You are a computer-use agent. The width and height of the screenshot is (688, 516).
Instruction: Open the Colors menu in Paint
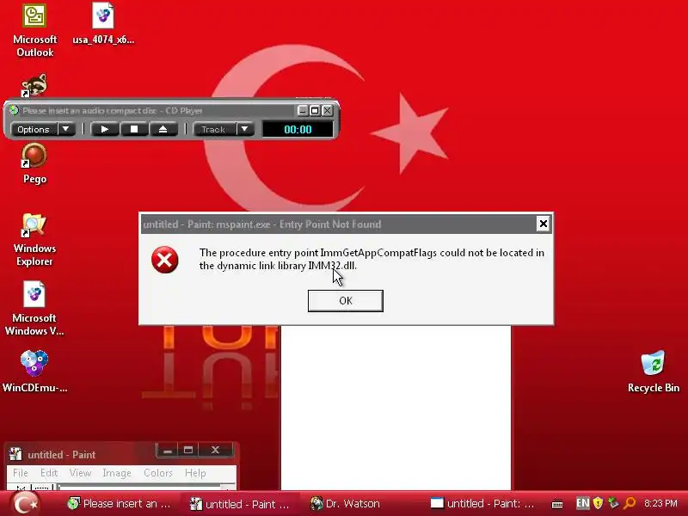158,473
